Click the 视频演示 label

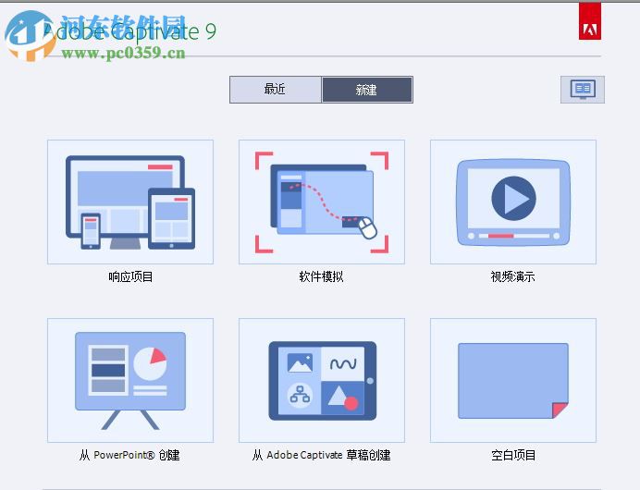pos(512,276)
